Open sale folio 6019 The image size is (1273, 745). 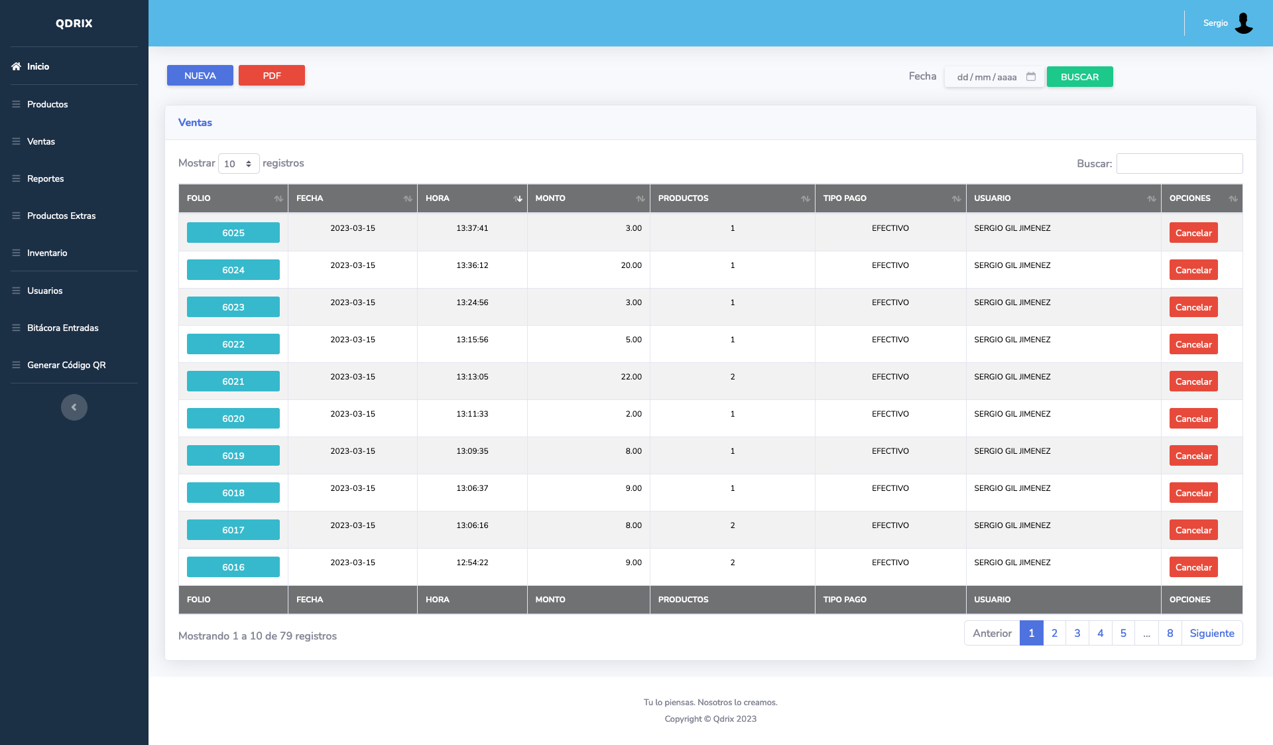coord(233,456)
